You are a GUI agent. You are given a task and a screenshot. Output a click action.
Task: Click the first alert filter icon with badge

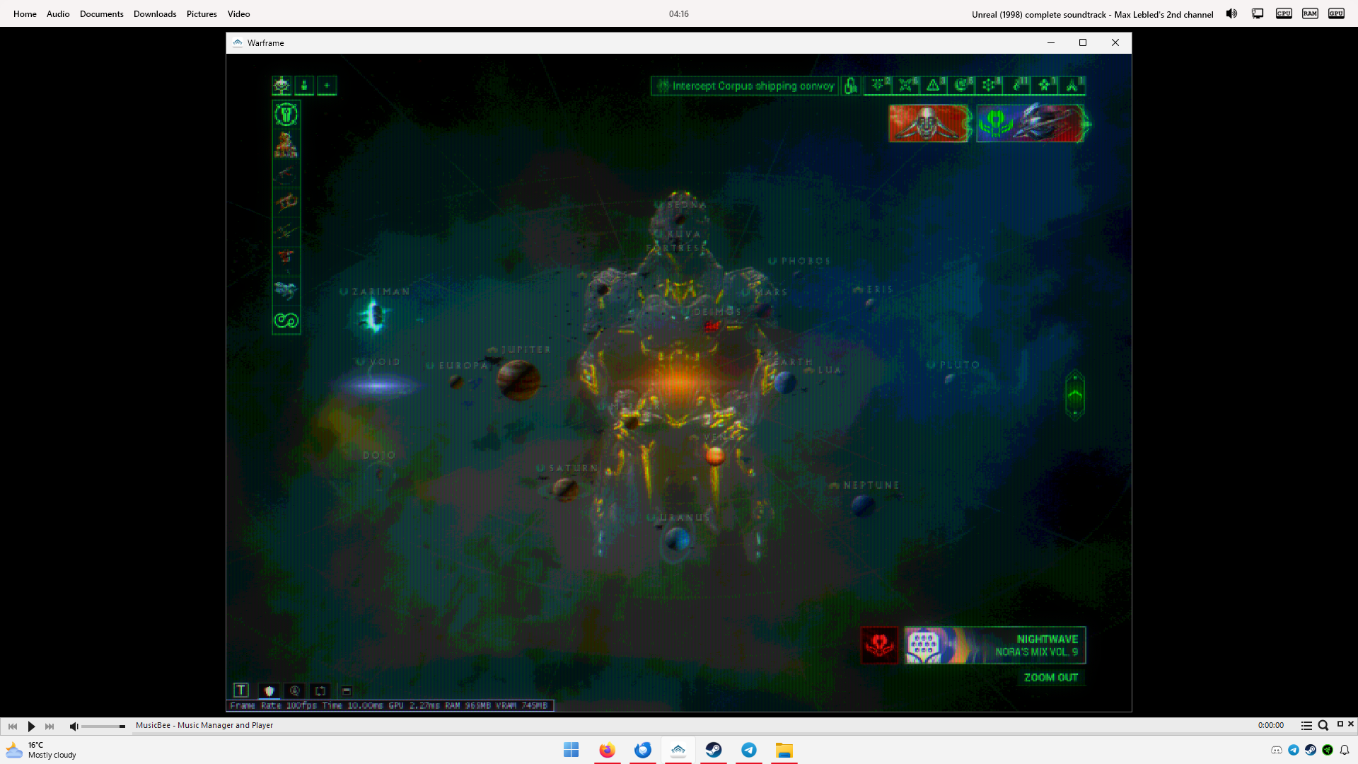pos(878,86)
